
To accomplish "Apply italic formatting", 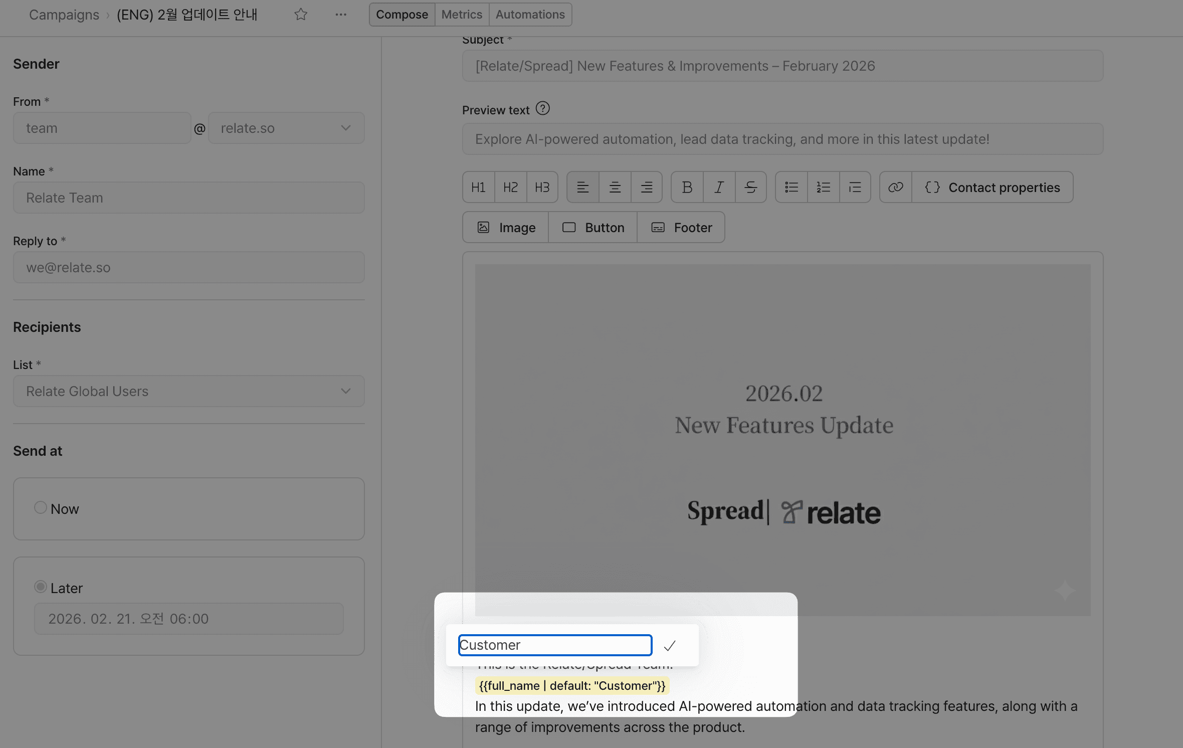I will (719, 187).
